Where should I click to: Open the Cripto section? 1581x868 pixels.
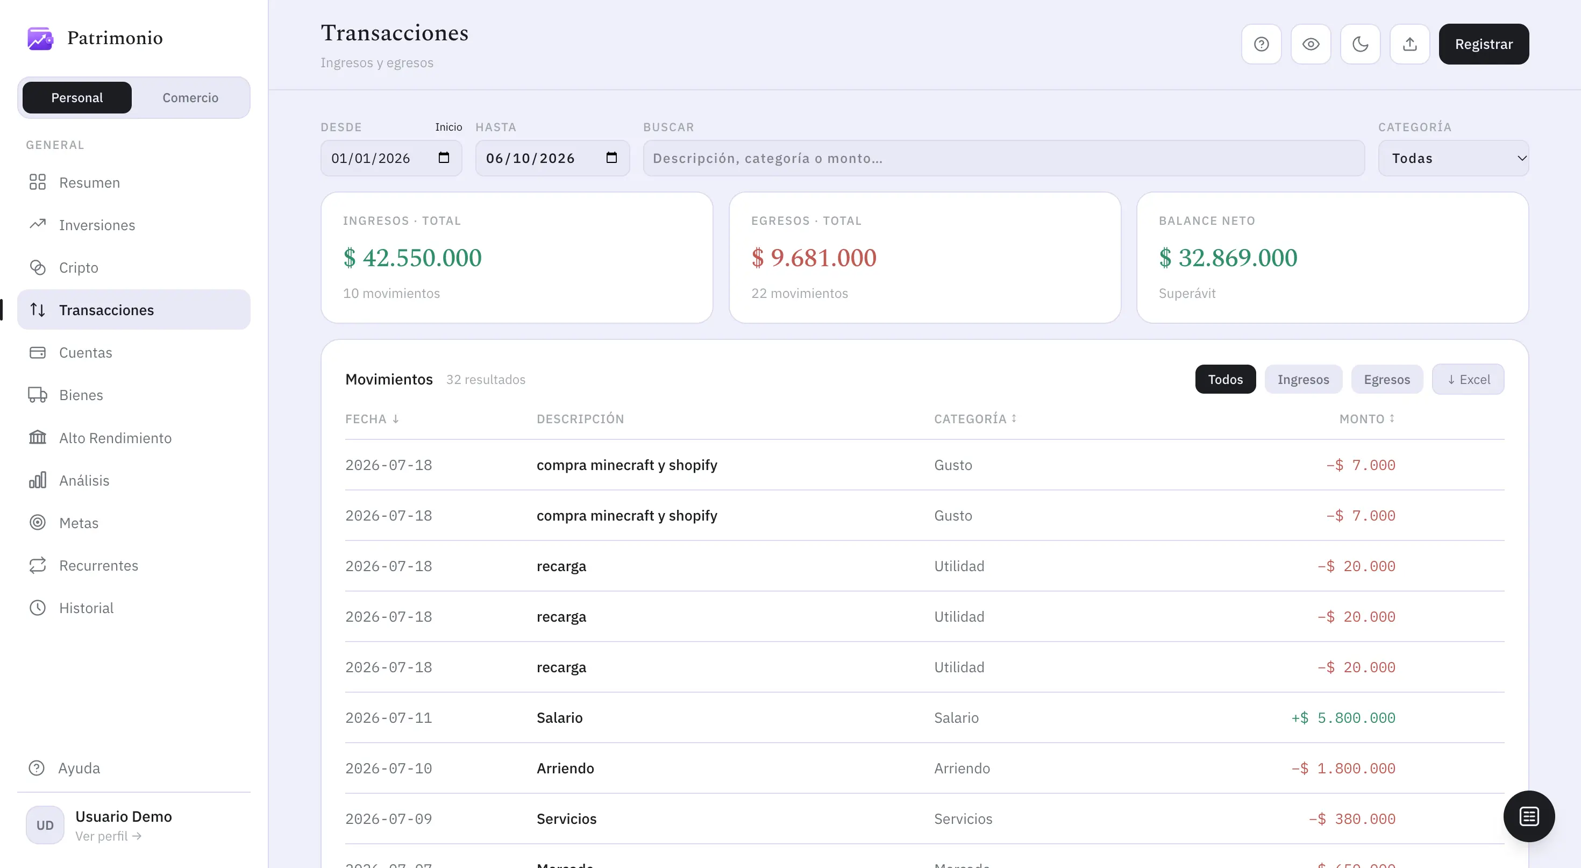pos(134,268)
